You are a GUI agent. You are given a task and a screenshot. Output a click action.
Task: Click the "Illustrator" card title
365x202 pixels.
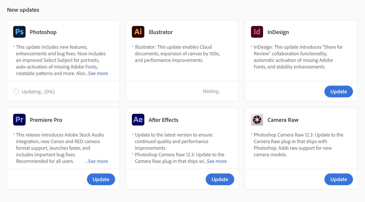(161, 32)
